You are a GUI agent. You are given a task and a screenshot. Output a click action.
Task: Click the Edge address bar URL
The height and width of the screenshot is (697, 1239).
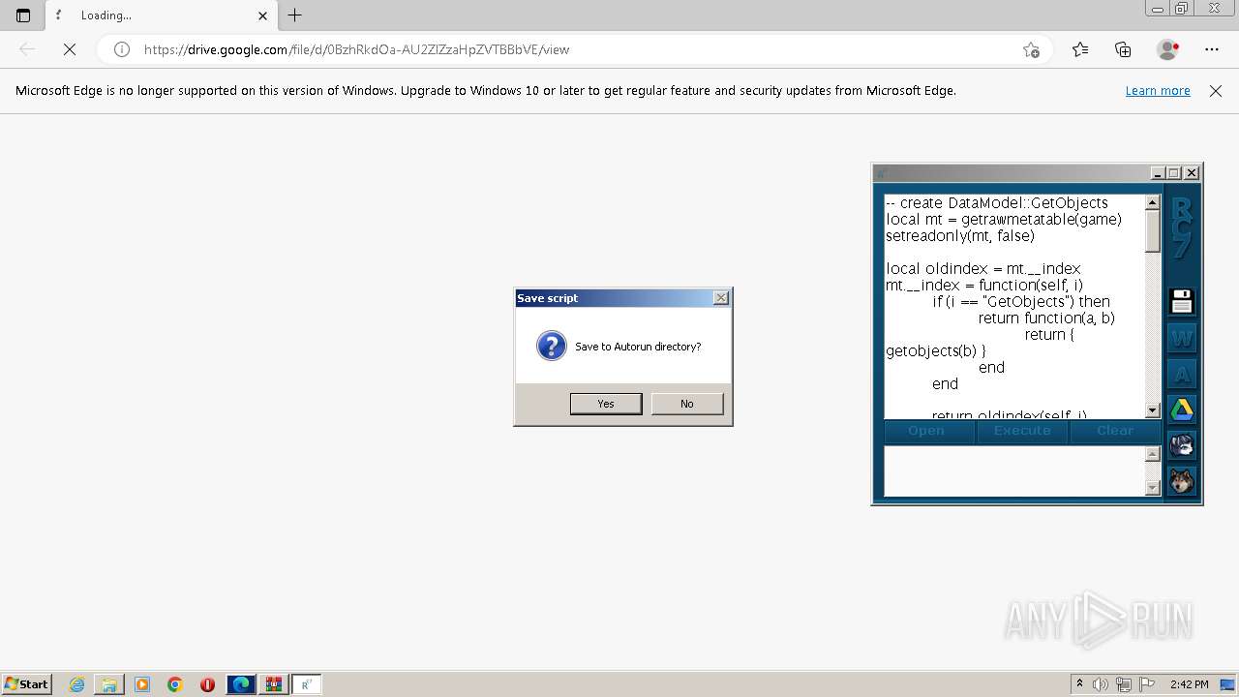[x=356, y=49]
